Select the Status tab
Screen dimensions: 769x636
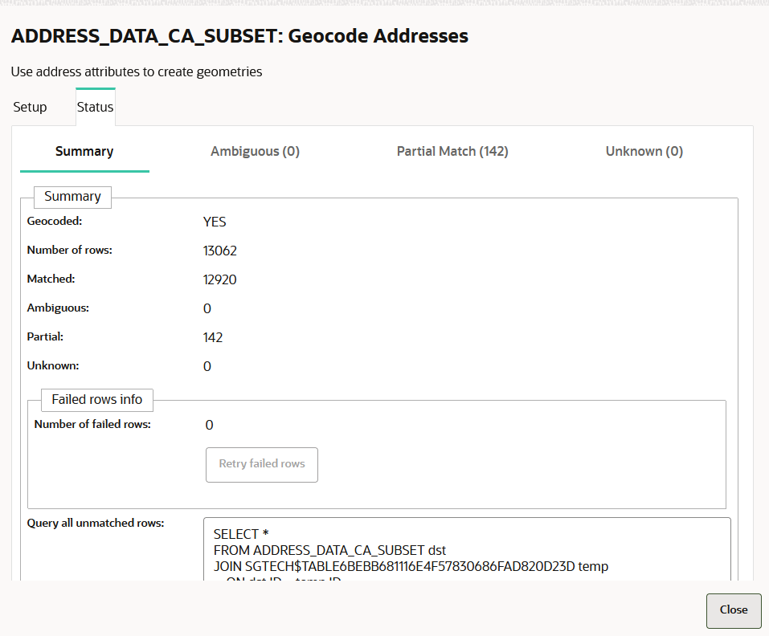95,106
